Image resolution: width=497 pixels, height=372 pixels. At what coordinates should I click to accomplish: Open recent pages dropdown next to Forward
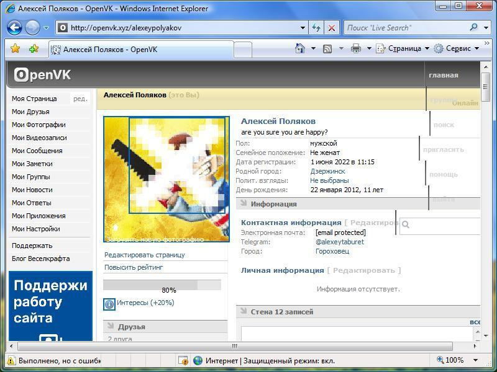click(x=46, y=28)
